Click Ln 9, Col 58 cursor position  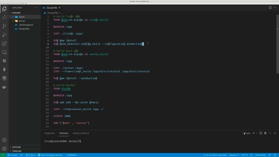215,155
